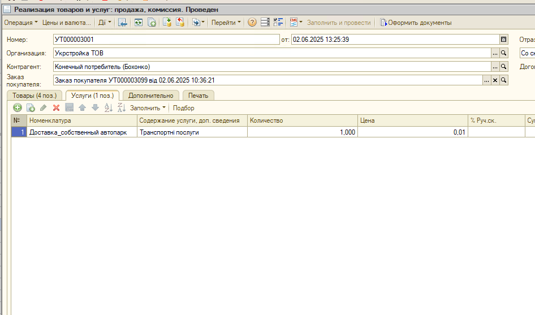Open Организация with its magnifier icon
The image size is (535, 315).
coord(503,53)
